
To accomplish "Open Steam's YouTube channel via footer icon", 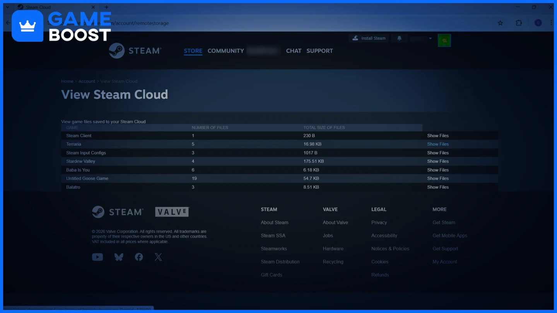I will tap(97, 257).
